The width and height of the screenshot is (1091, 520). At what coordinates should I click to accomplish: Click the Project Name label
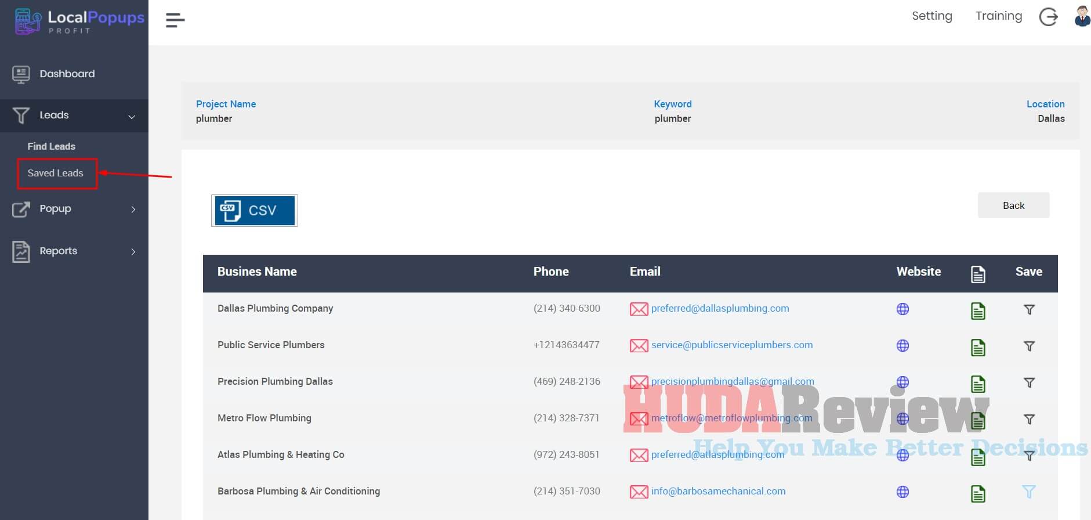[x=226, y=104]
